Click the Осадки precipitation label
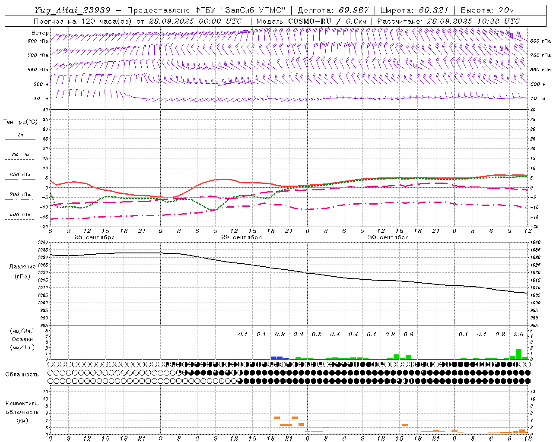Screen dimensions: 553x442 coord(22,339)
